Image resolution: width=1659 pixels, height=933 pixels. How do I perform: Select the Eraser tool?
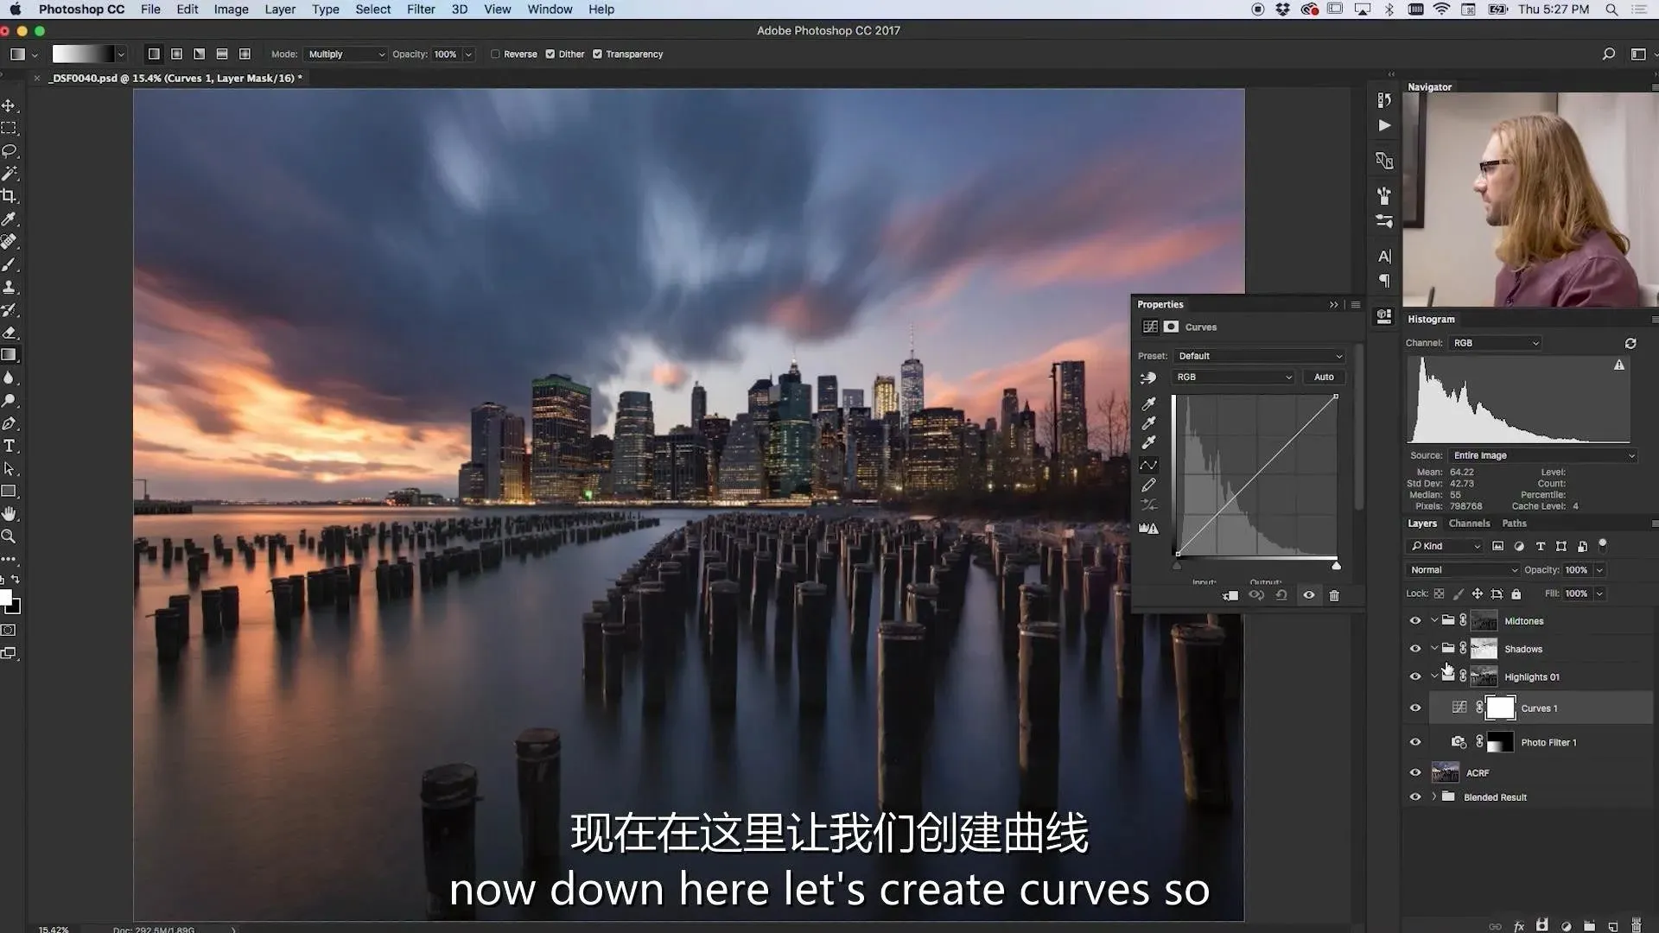coord(10,333)
